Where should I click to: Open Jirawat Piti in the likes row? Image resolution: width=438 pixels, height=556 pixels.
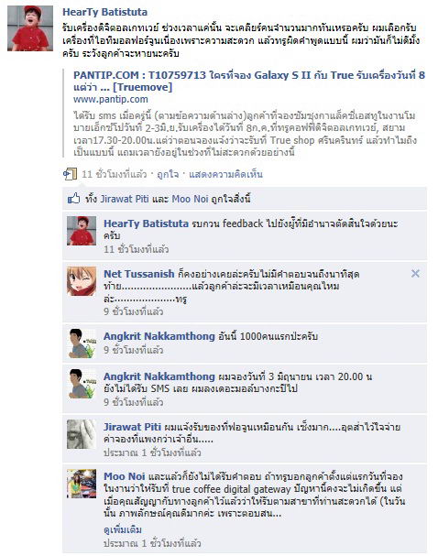pos(124,199)
